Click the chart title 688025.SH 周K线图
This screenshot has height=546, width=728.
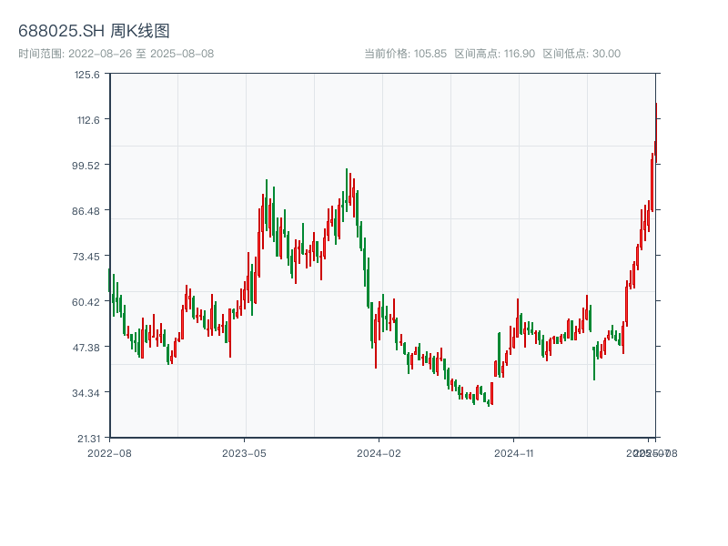point(94,31)
